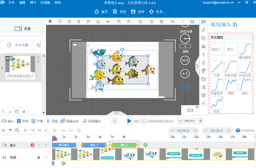Open 录音 audio recording

point(52,121)
